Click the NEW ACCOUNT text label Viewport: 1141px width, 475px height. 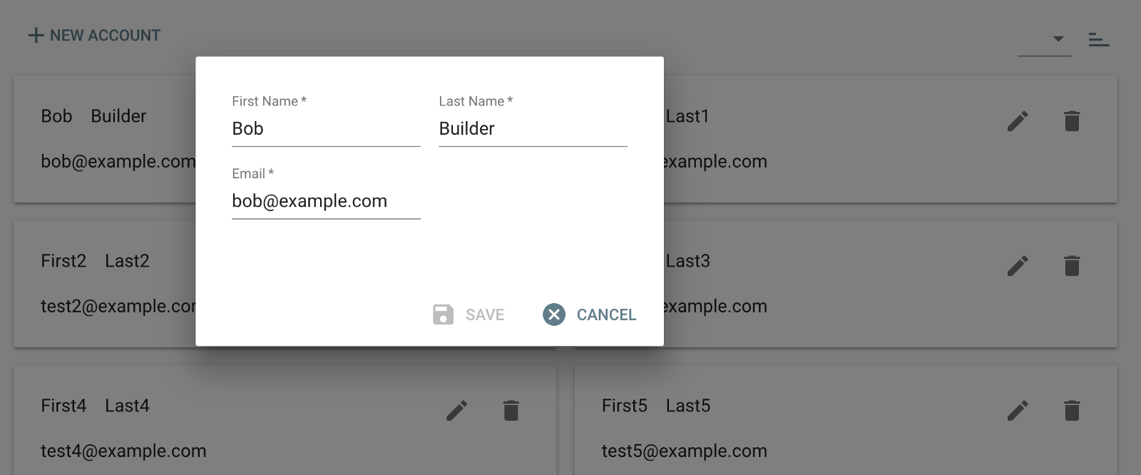[x=105, y=36]
